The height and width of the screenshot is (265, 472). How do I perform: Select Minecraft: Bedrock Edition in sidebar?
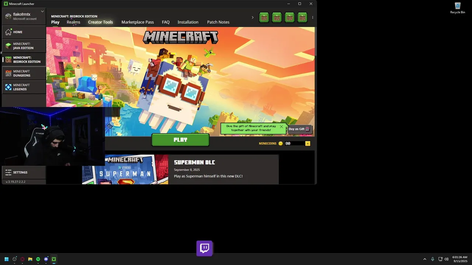[x=24, y=60]
